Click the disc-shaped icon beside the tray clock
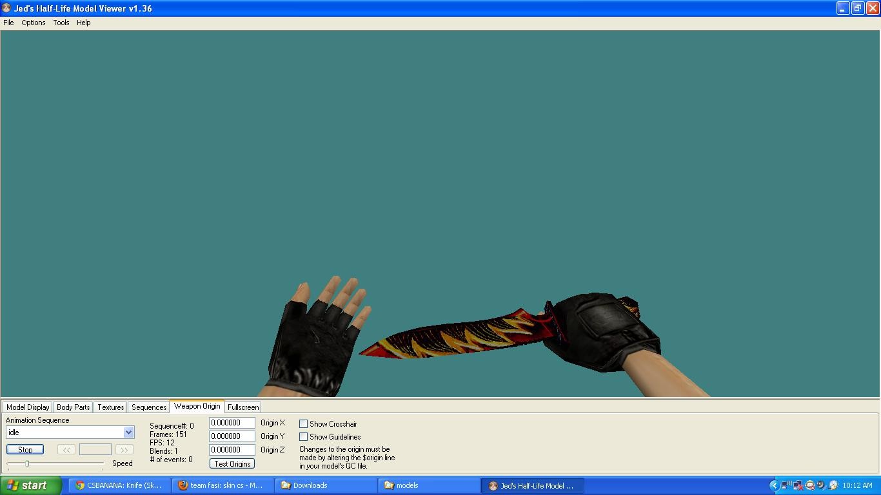Screen dimensions: 881x495 (833, 485)
